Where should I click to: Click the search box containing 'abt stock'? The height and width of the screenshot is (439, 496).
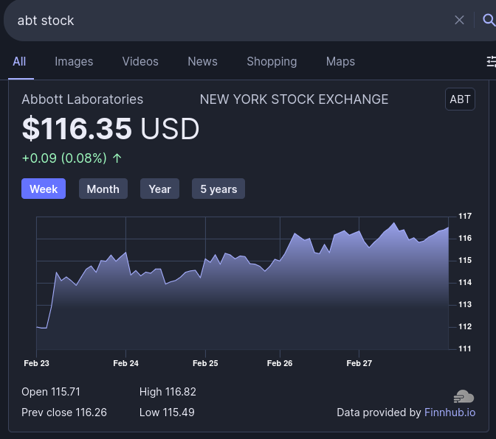221,21
